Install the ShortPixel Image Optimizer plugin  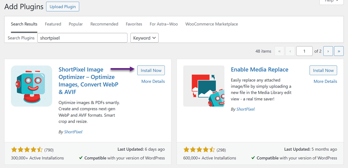[151, 70]
